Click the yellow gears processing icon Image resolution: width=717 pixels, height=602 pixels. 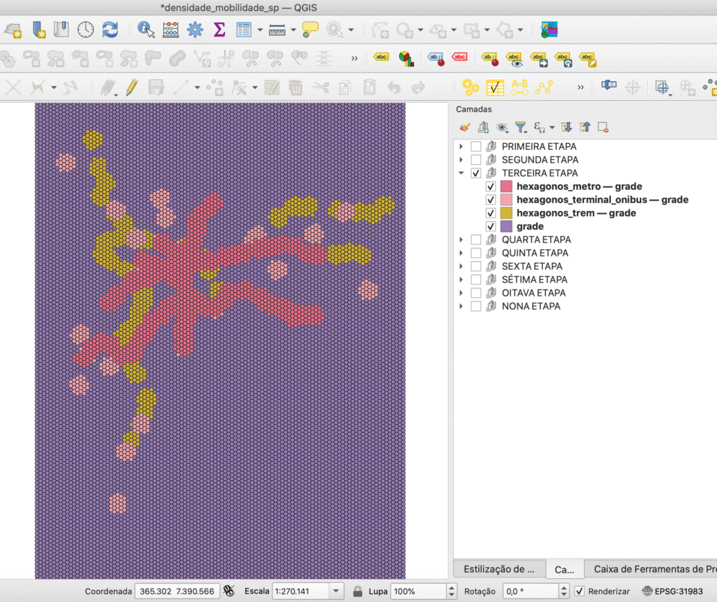pos(470,87)
